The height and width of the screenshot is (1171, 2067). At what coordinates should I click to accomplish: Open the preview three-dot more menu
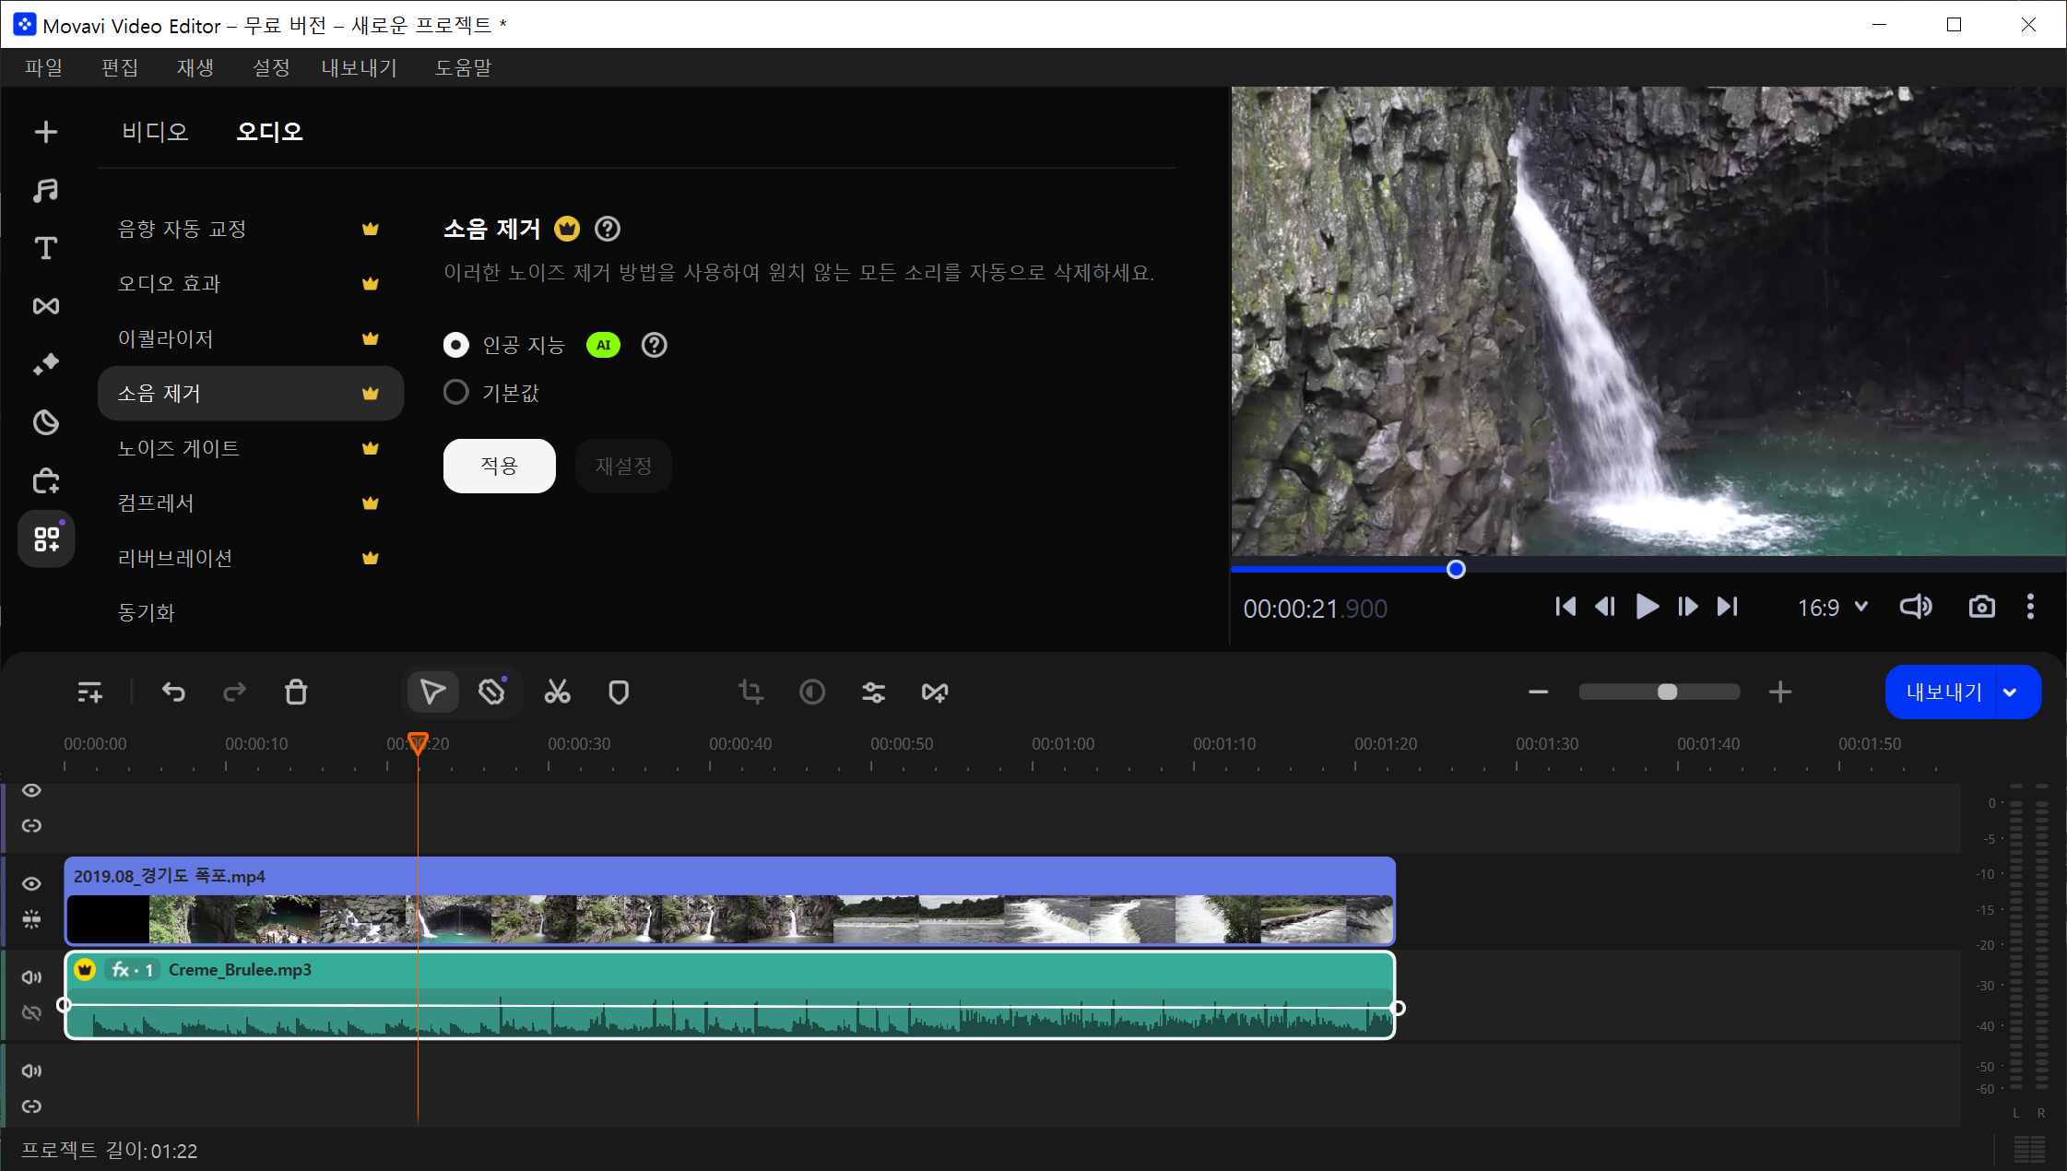2030,607
